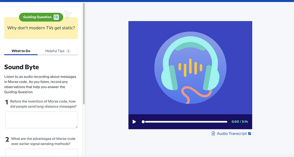Click the document icon beside Audio Transcript

pos(213,134)
